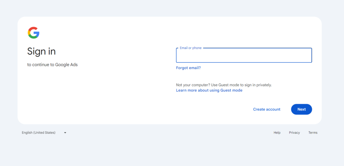
Task: Open Learn more about using Guest mode
Action: (209, 90)
